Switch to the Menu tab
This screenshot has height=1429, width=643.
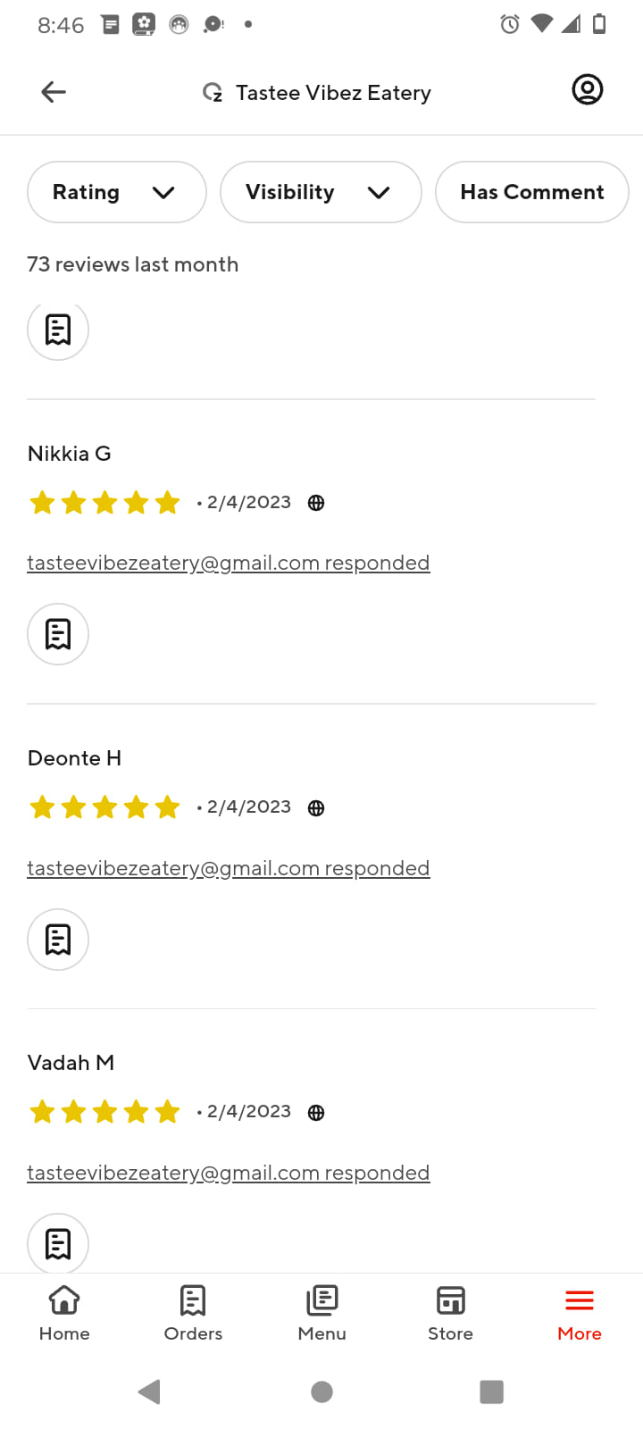coord(321,1313)
